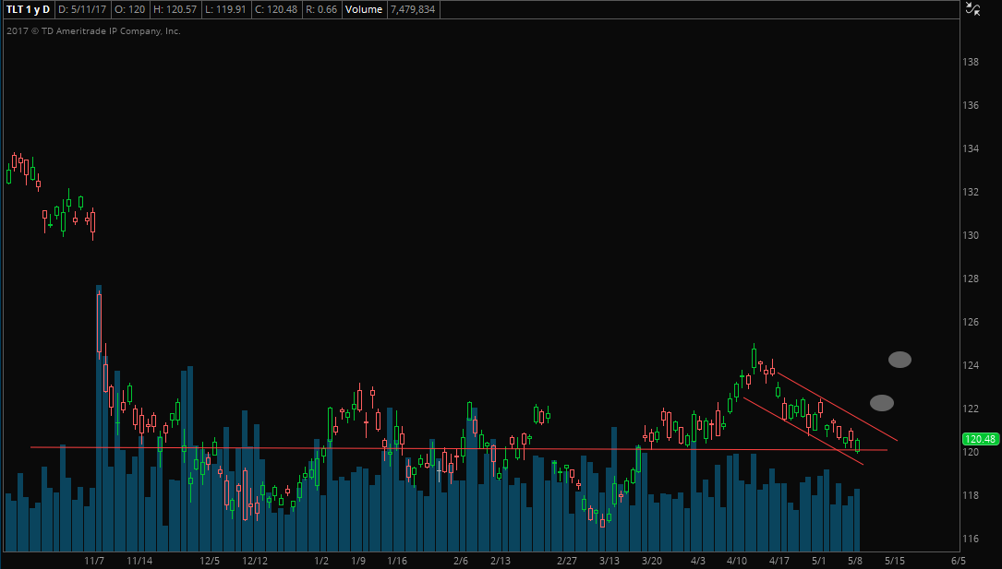Image resolution: width=1002 pixels, height=569 pixels.
Task: Click the 3/20 date axis label
Action: coord(652,561)
